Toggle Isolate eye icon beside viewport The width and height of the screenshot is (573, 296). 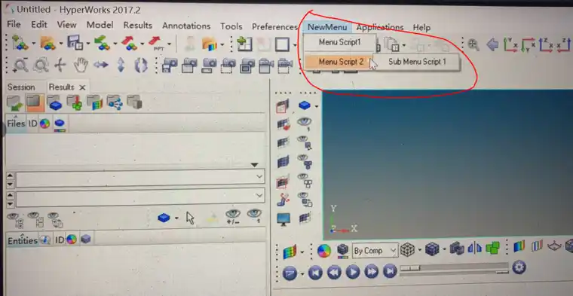coord(304,124)
